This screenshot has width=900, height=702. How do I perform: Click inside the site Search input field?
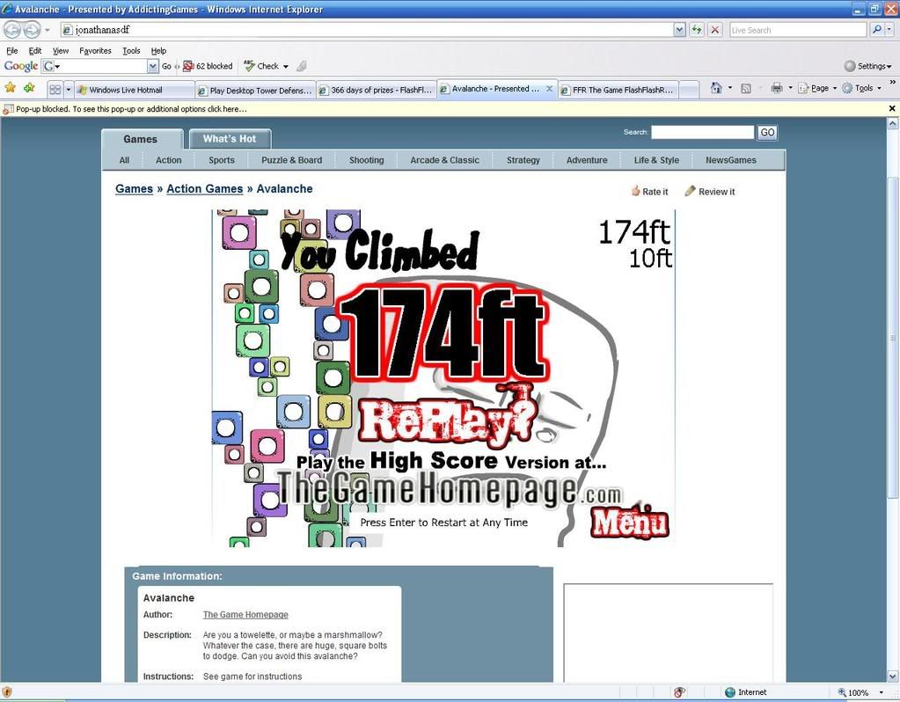click(702, 132)
